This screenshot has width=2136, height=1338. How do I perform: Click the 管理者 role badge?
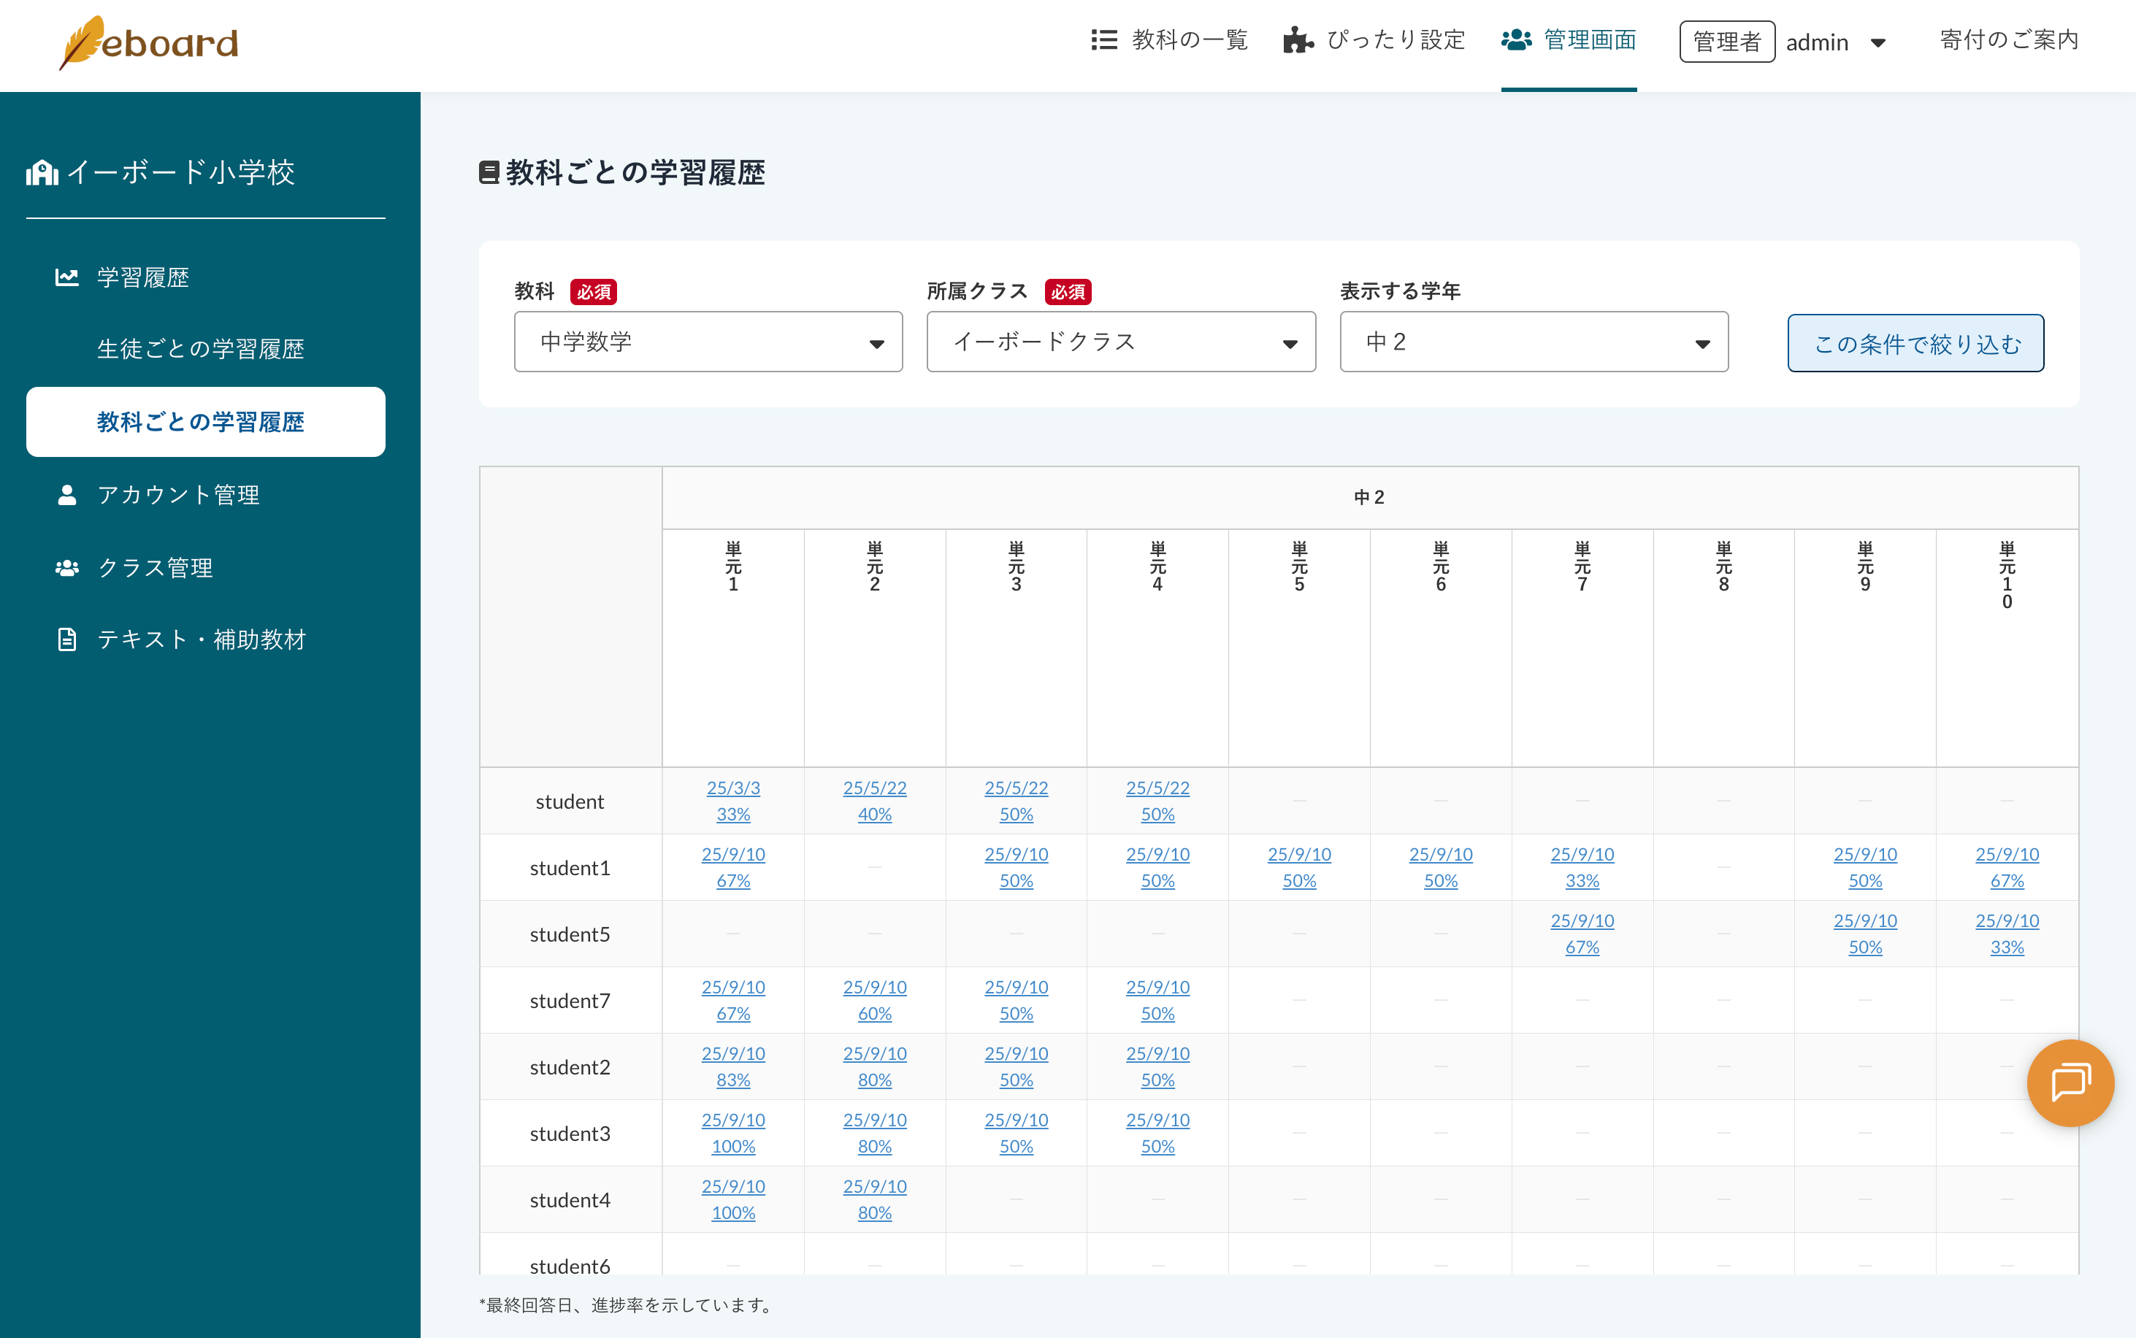point(1727,42)
